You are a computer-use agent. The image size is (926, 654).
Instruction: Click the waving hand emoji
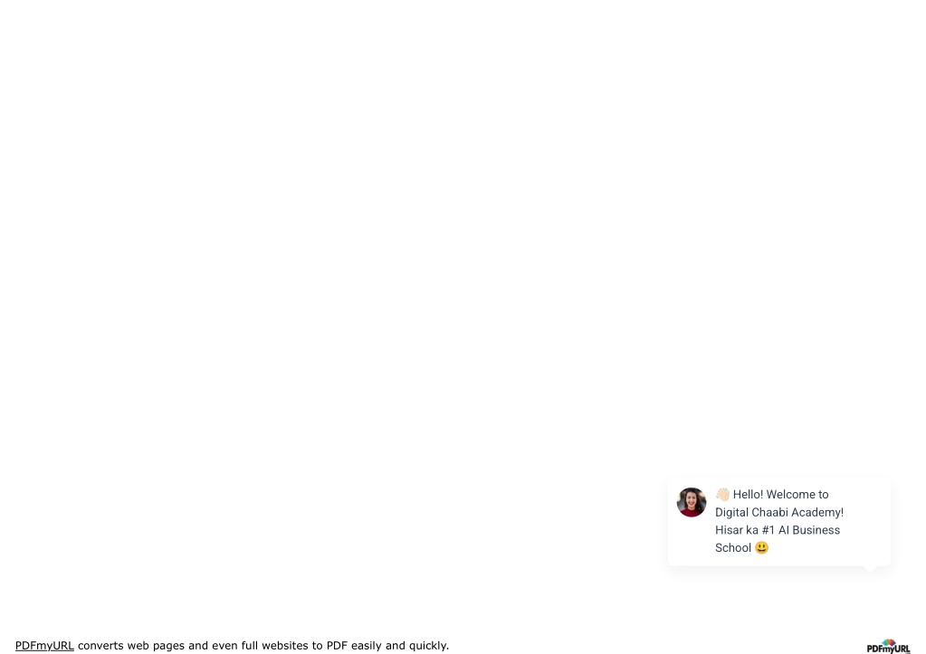722,494
